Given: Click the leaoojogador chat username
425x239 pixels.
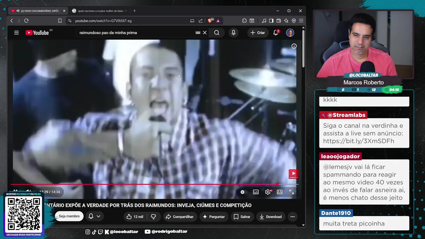Looking at the screenshot, I should [340, 156].
